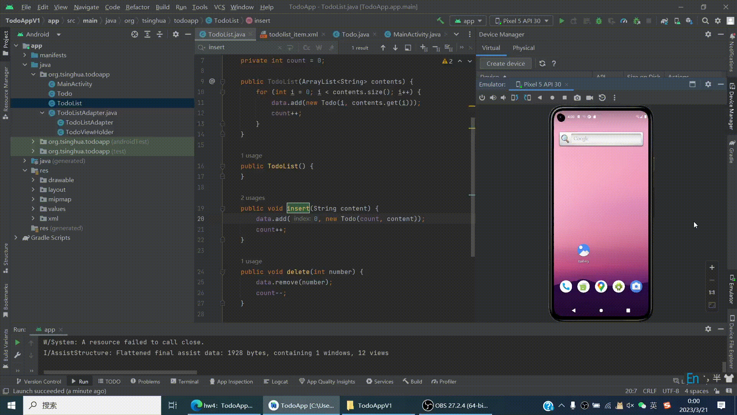Open the Refactor menu
The width and height of the screenshot is (737, 415).
coord(137,7)
